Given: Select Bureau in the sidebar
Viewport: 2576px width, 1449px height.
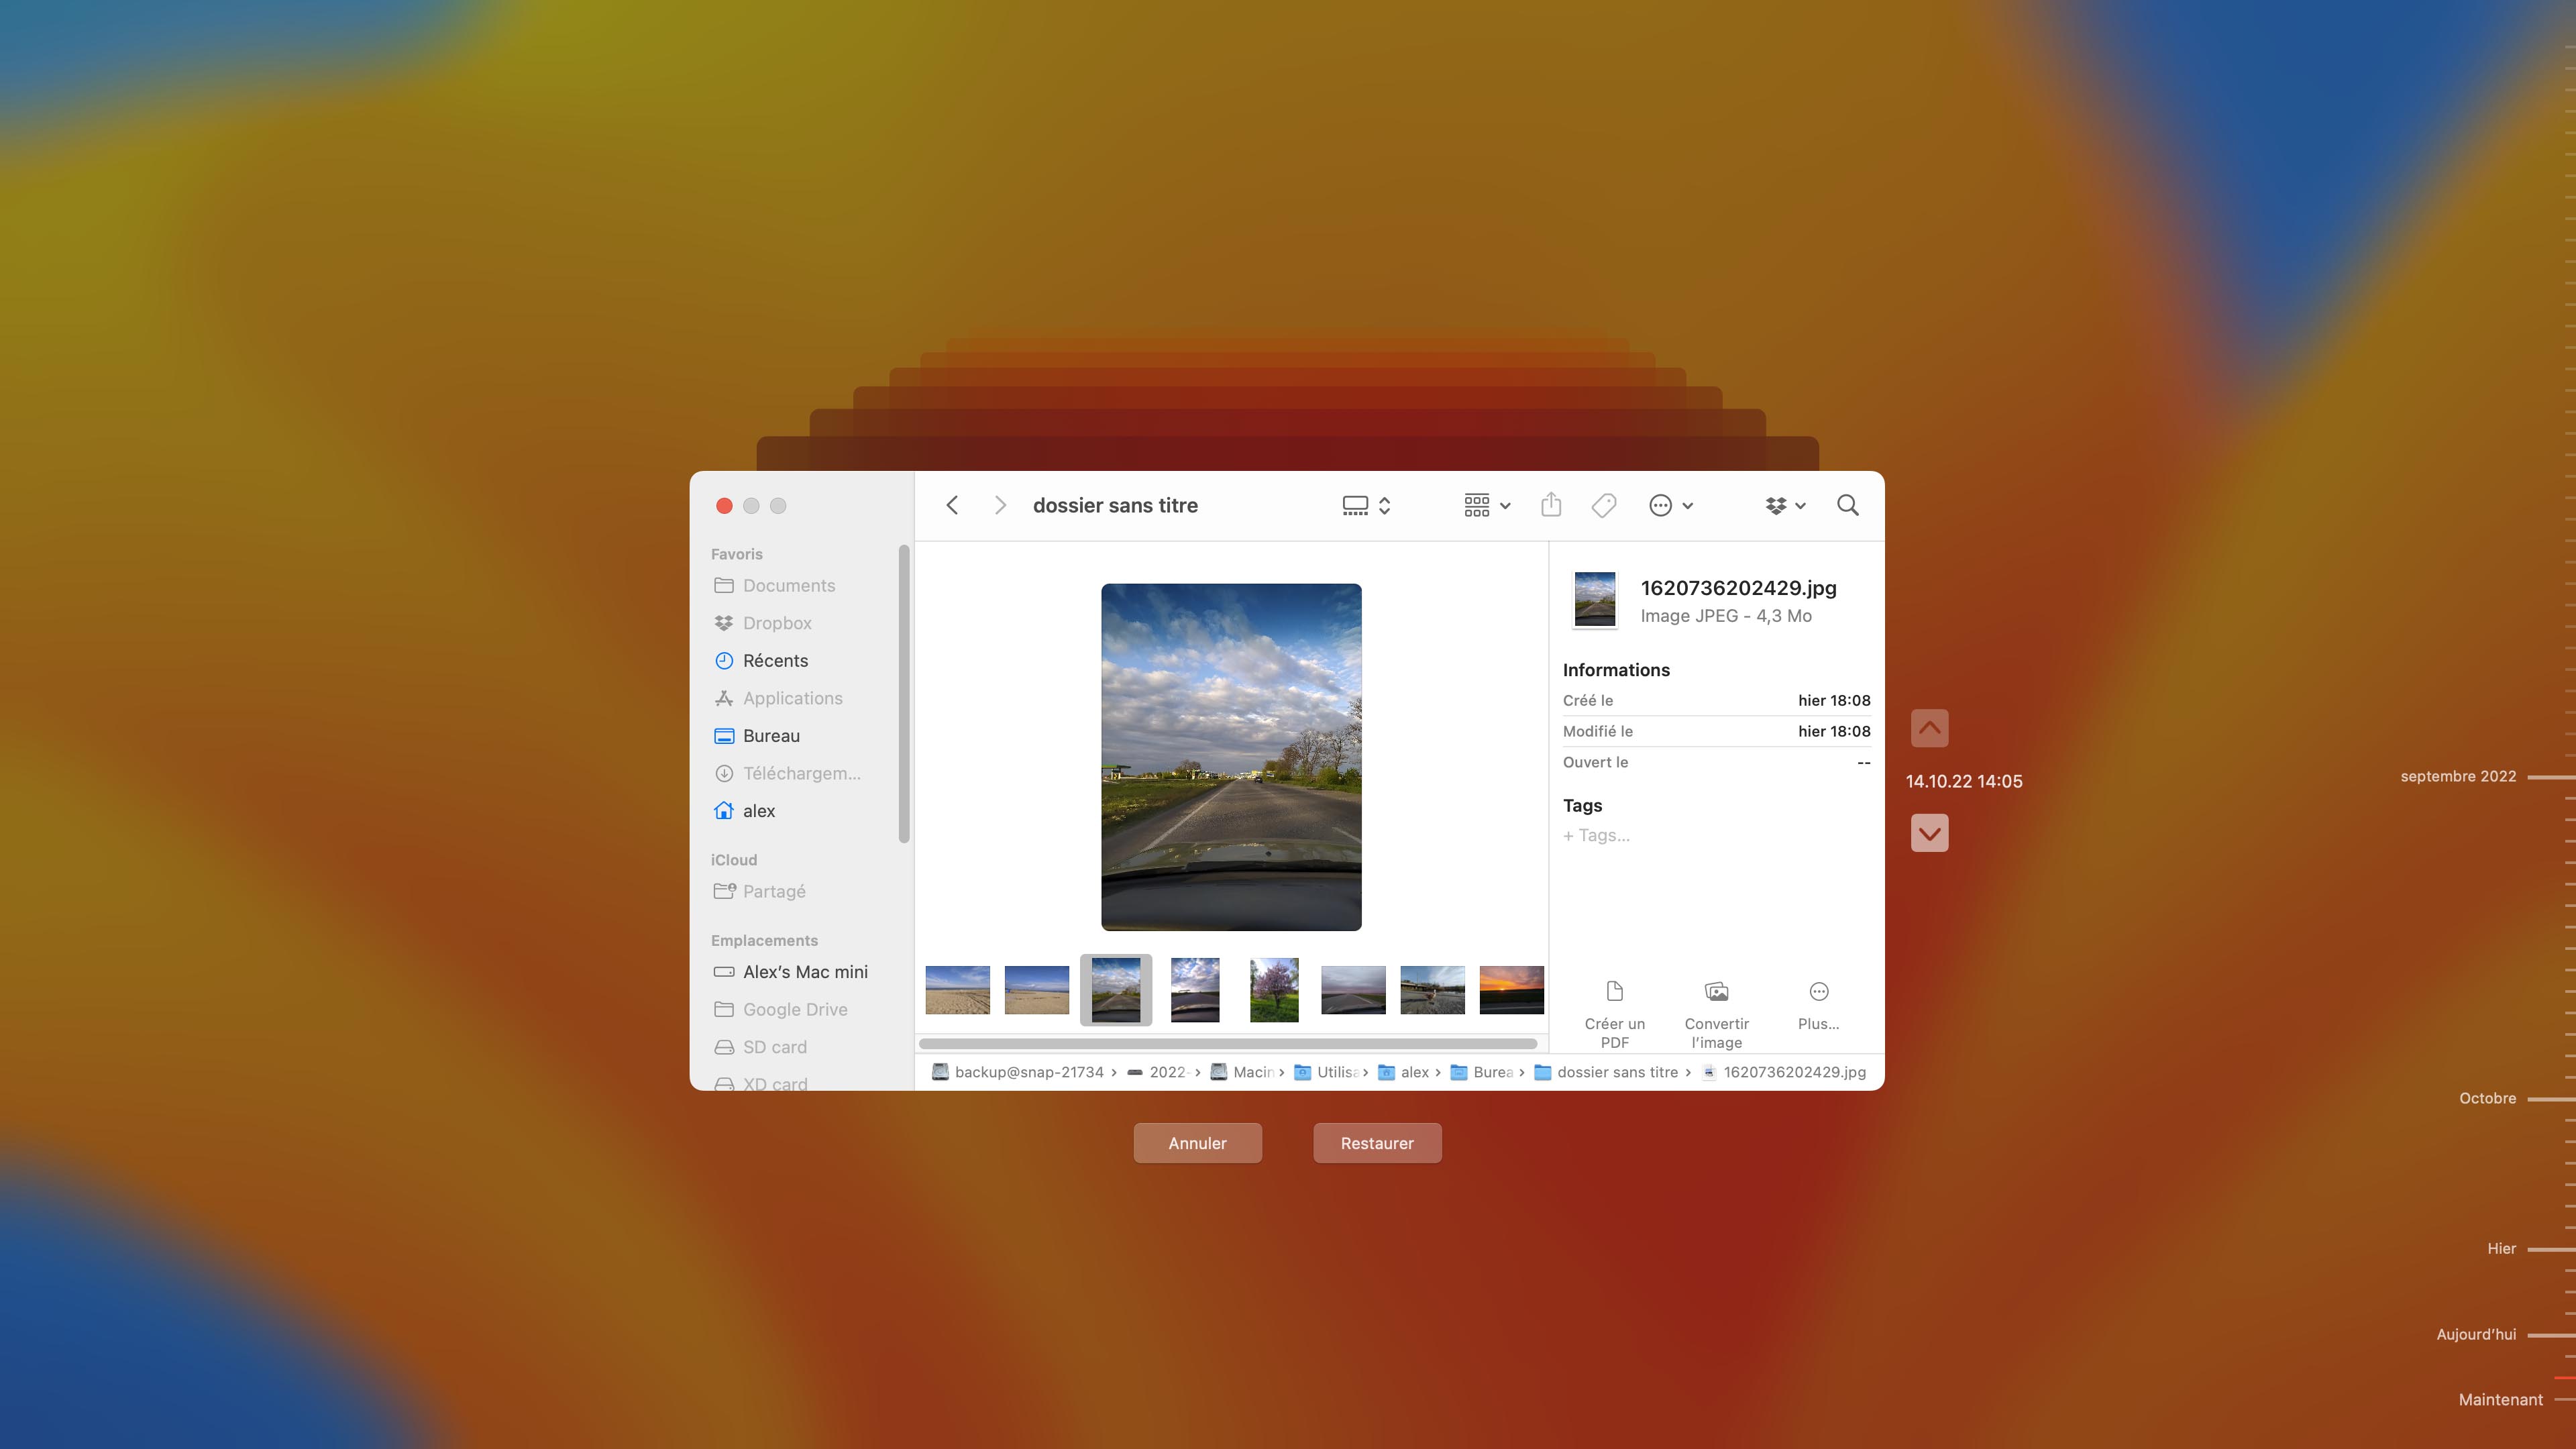Looking at the screenshot, I should (771, 736).
